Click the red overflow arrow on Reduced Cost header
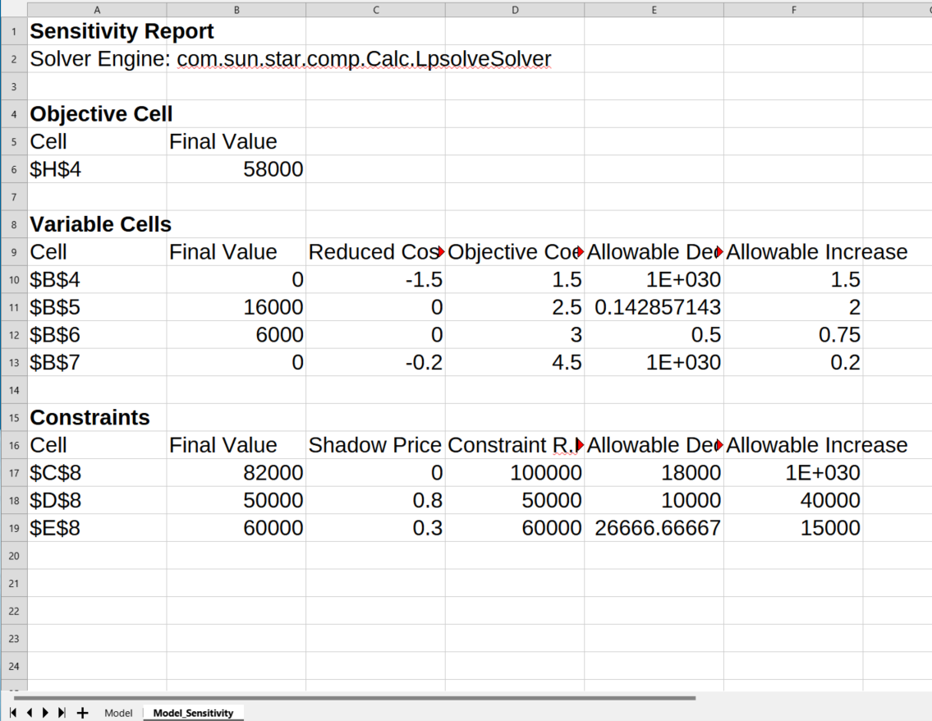Screen dimensions: 932x721 (441, 252)
